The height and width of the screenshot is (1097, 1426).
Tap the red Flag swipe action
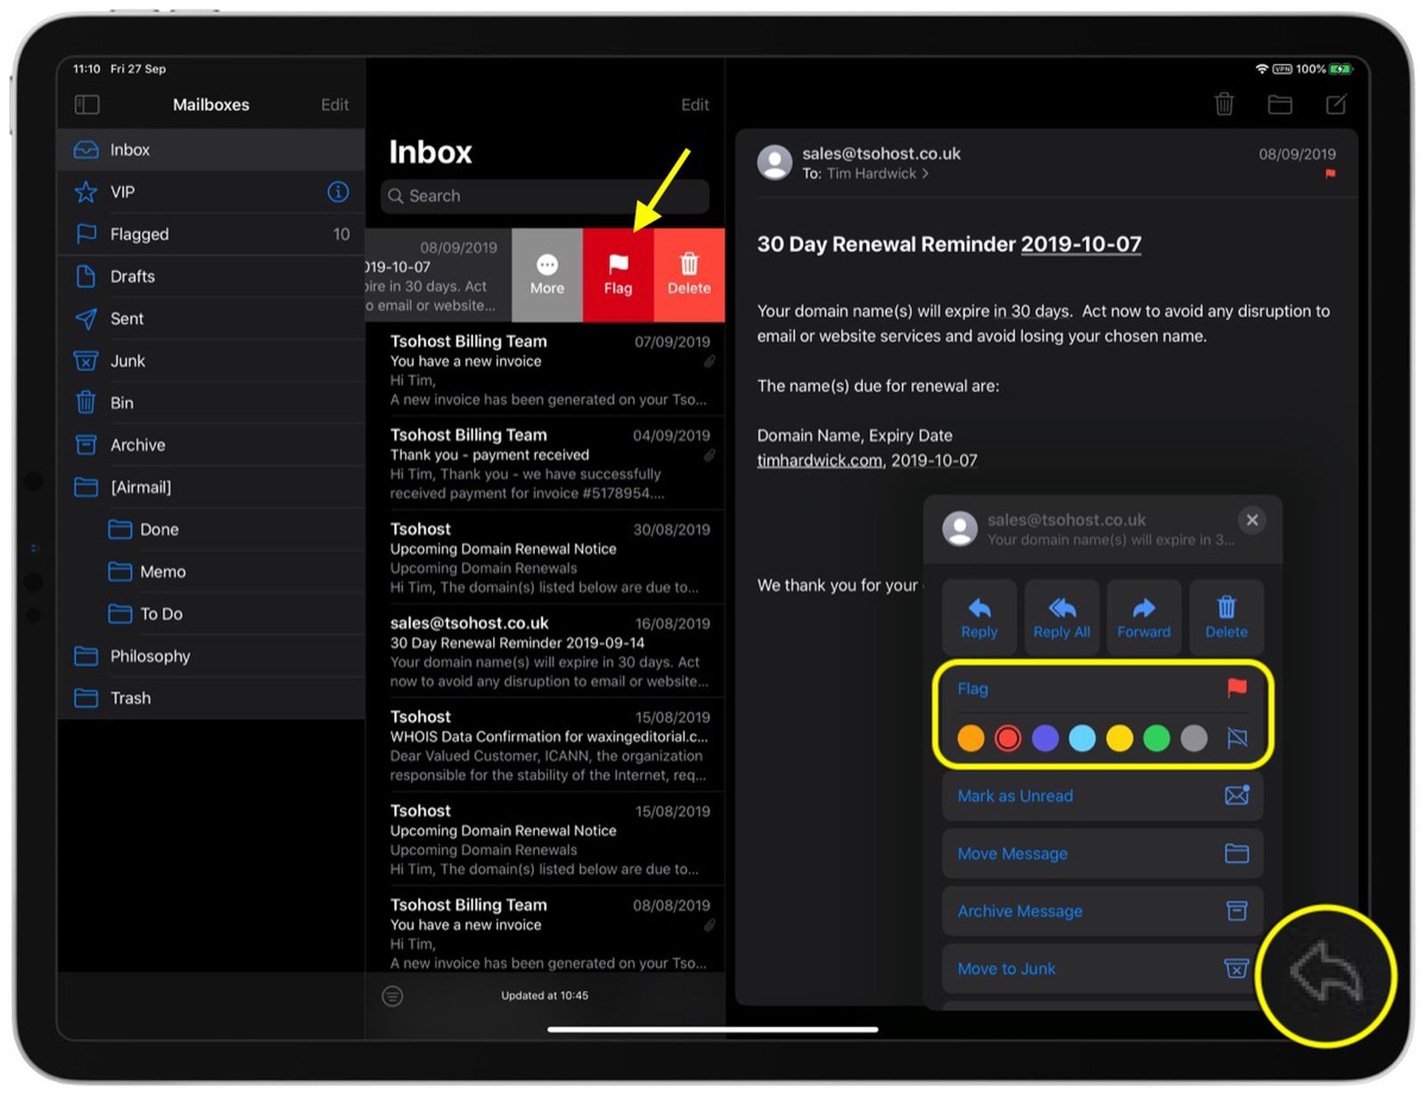point(618,274)
